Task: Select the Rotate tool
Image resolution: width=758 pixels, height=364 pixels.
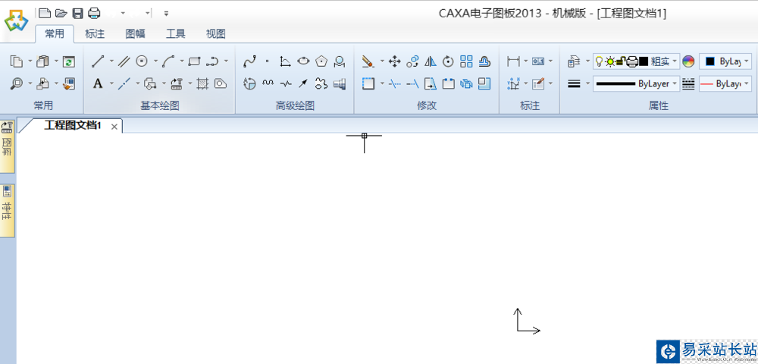Action: tap(449, 61)
